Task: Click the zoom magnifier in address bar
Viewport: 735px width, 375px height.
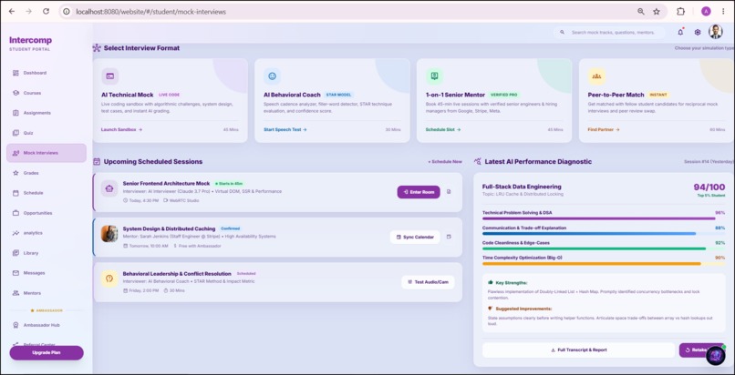Action: 641,11
